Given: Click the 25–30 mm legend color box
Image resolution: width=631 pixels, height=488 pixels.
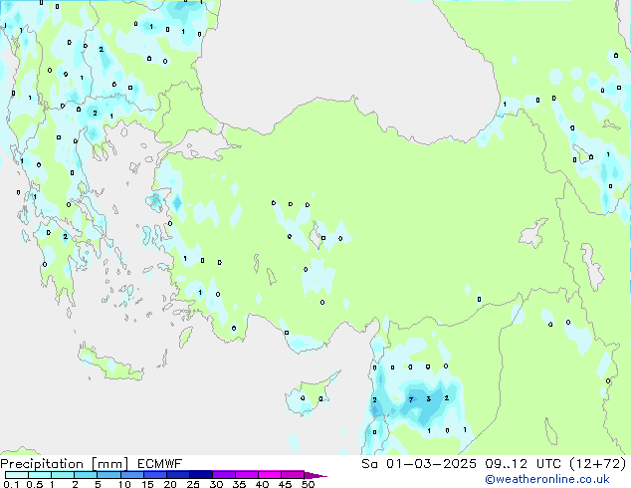Looking at the screenshot, I should (x=201, y=475).
